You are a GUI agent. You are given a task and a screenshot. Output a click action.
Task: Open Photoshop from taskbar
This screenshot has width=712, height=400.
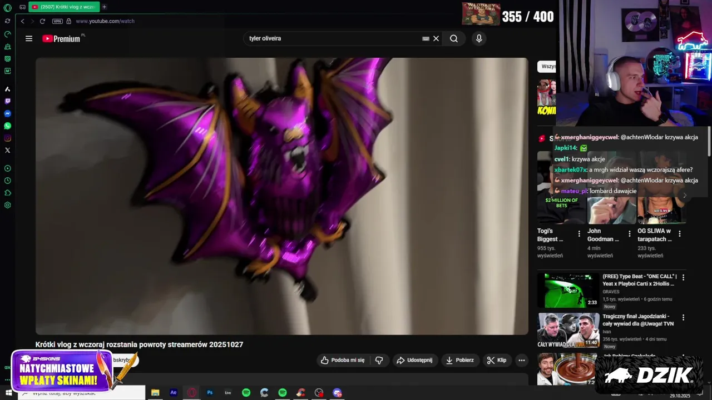(210, 393)
